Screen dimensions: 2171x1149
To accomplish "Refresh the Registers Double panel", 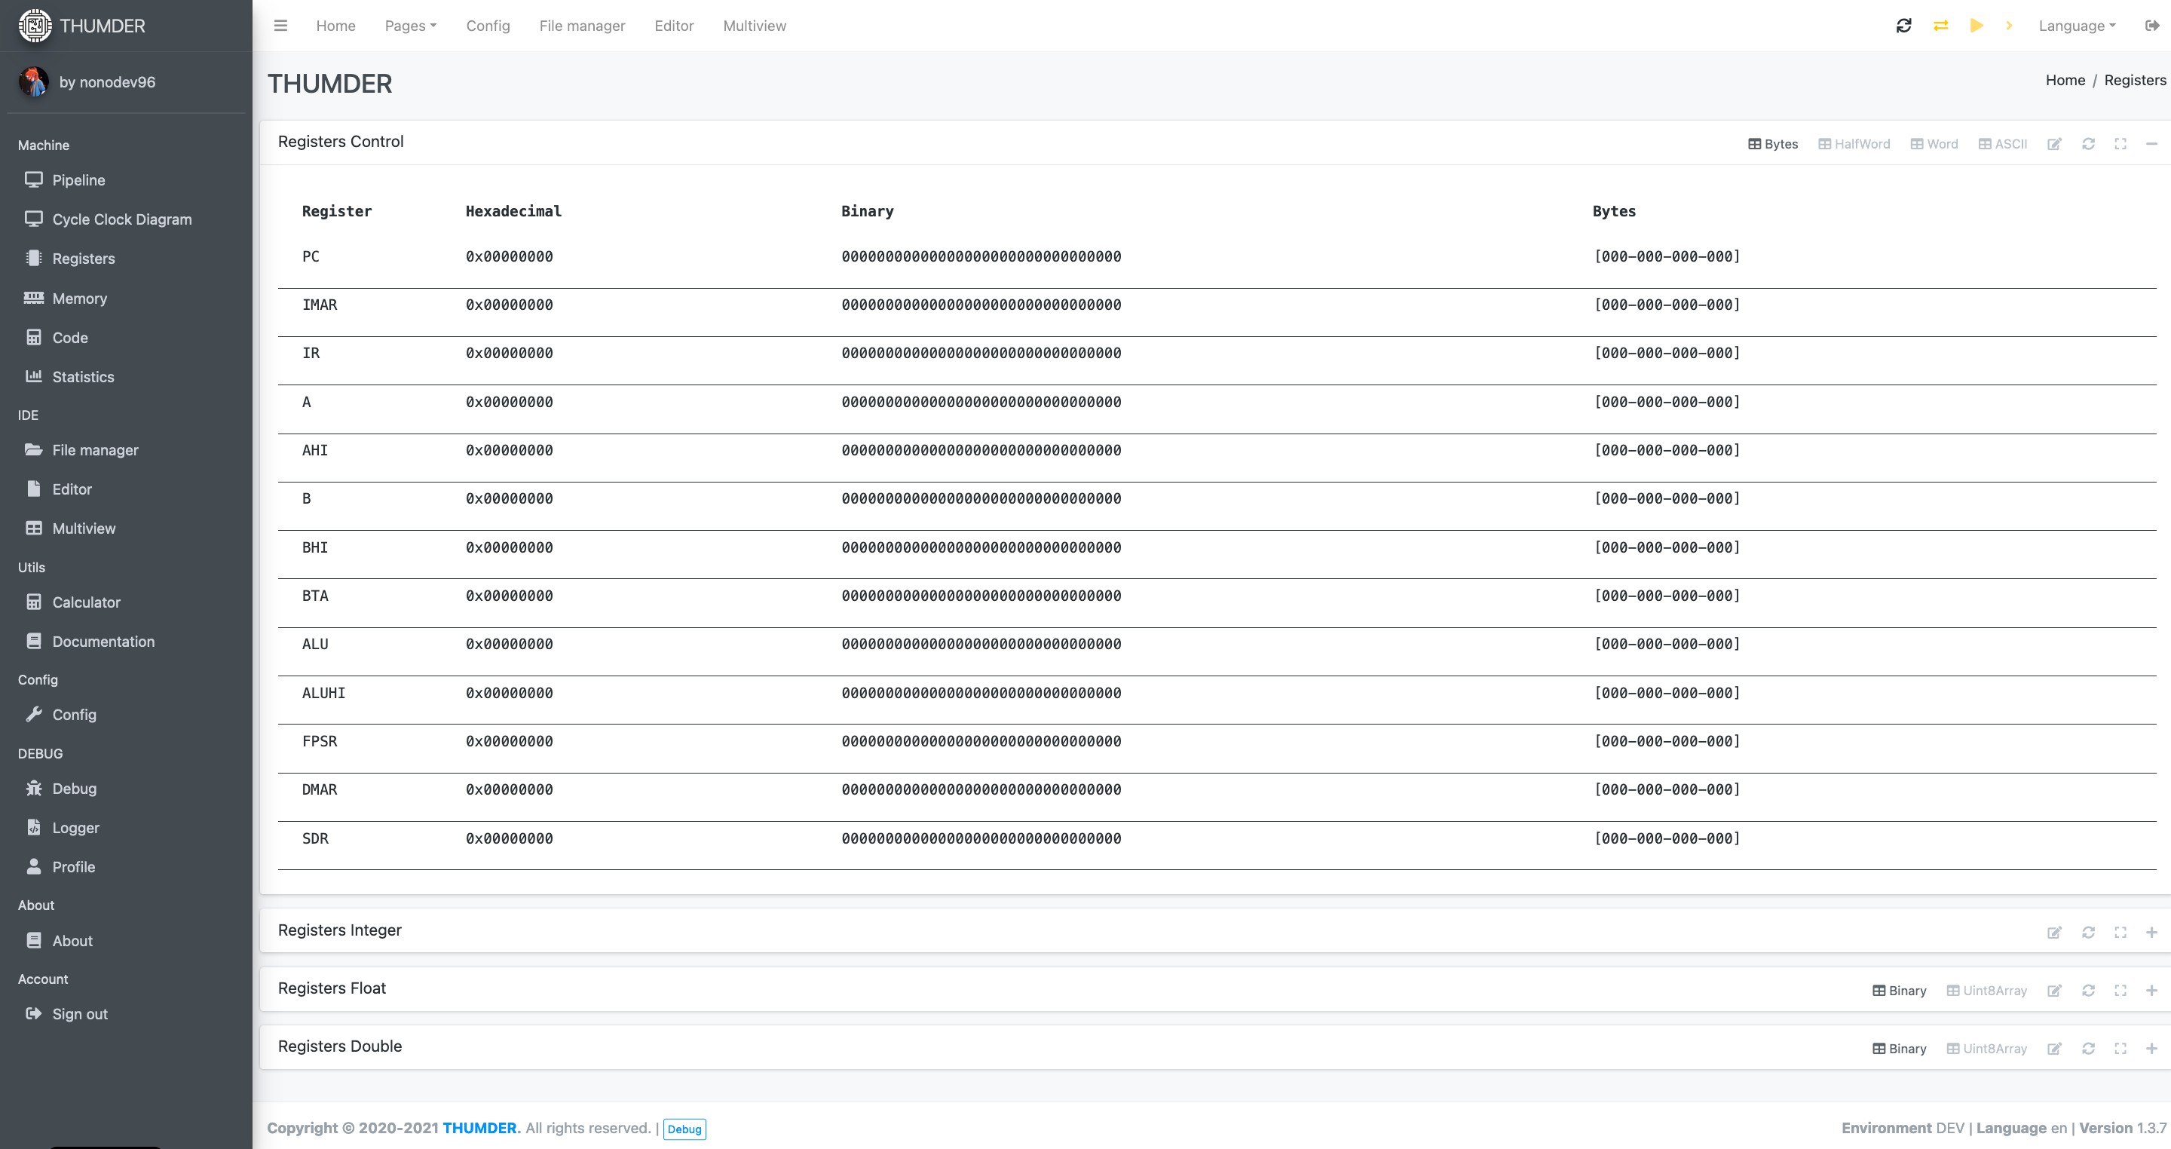I will (x=2088, y=1049).
